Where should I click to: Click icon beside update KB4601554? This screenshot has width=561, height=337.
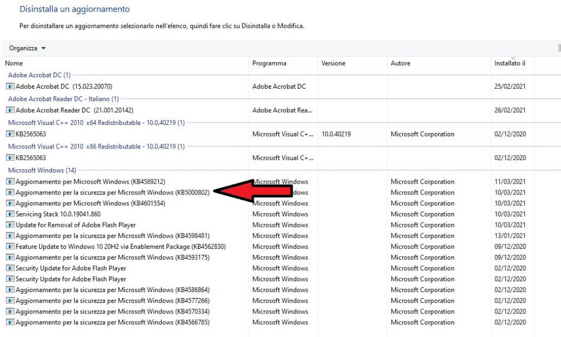coord(10,203)
